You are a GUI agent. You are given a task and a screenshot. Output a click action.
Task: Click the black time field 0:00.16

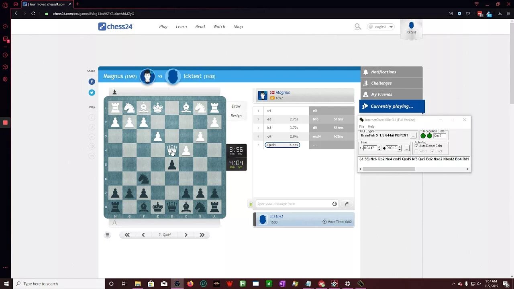click(x=392, y=148)
